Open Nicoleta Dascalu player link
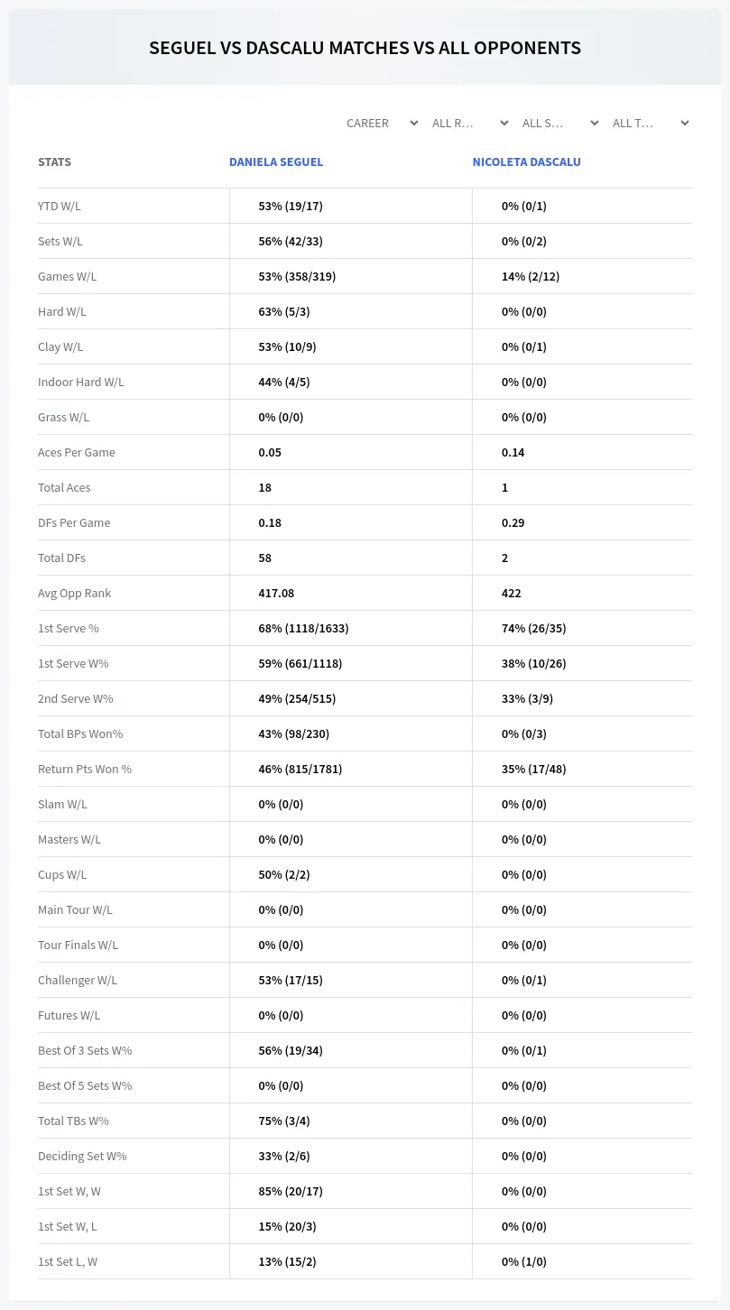Screen dimensions: 730x1310 point(526,162)
